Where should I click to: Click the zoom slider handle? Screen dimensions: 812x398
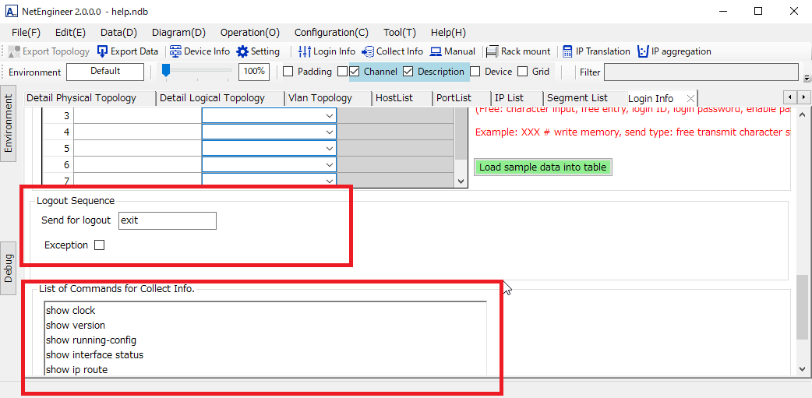tap(166, 71)
